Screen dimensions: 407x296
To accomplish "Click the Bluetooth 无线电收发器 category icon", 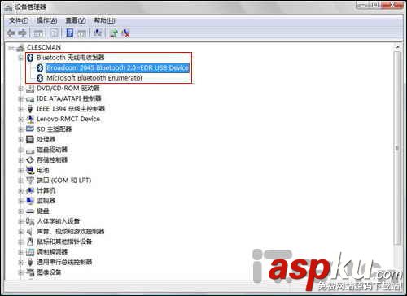I will [x=30, y=58].
